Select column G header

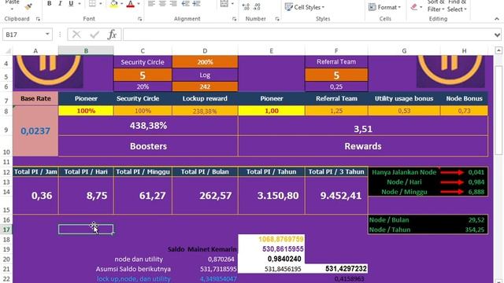pos(404,50)
